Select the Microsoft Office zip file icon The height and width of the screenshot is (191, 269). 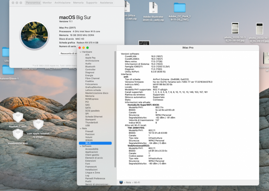coord(127,6)
